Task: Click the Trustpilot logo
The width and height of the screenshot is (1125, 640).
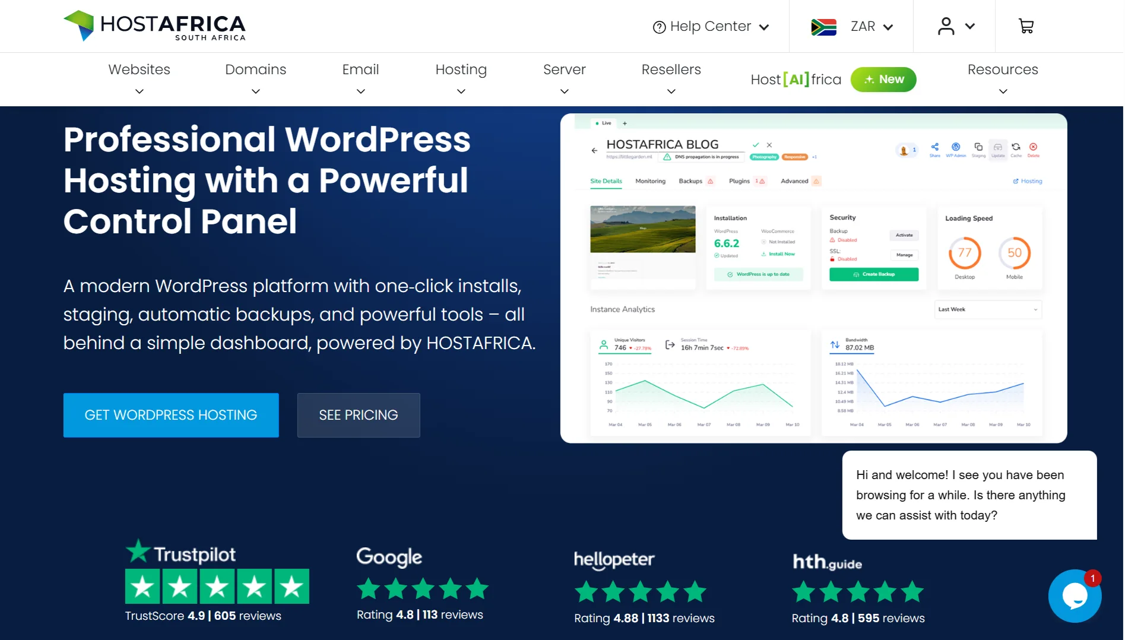Action: click(x=180, y=552)
